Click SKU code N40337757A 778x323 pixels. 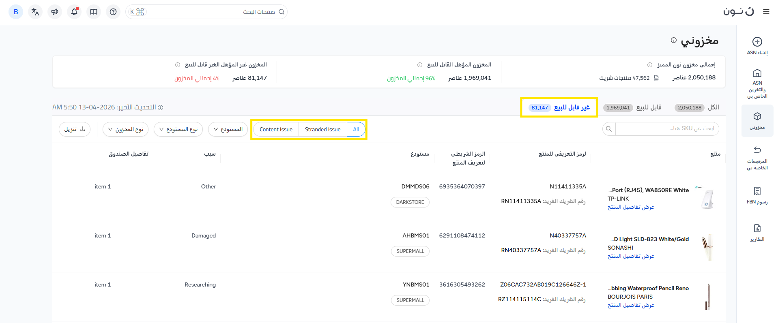[568, 235]
